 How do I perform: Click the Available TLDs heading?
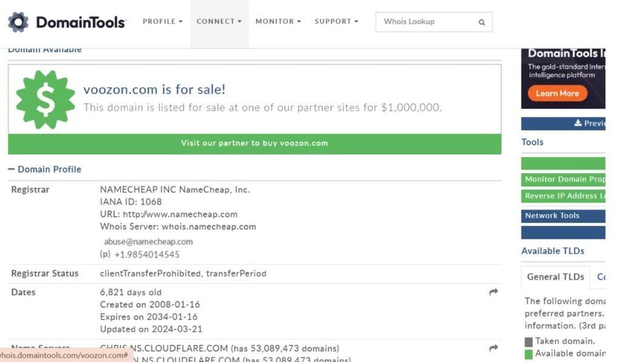point(553,251)
